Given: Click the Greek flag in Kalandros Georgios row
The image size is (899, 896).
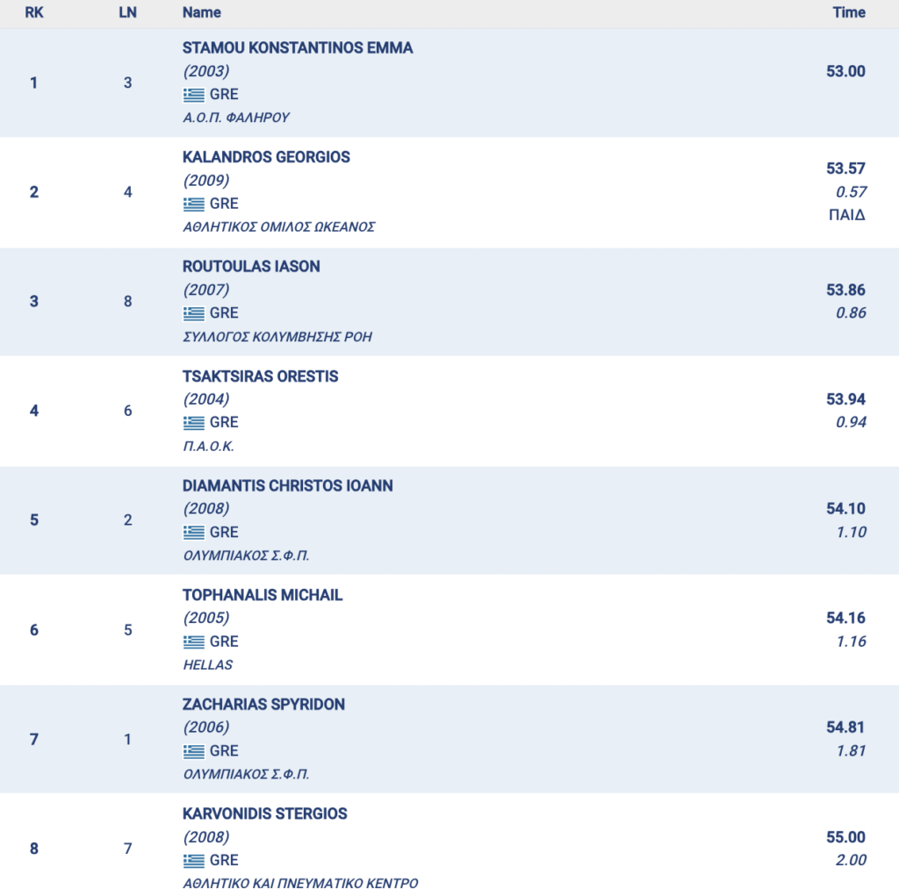Looking at the screenshot, I should tap(193, 204).
